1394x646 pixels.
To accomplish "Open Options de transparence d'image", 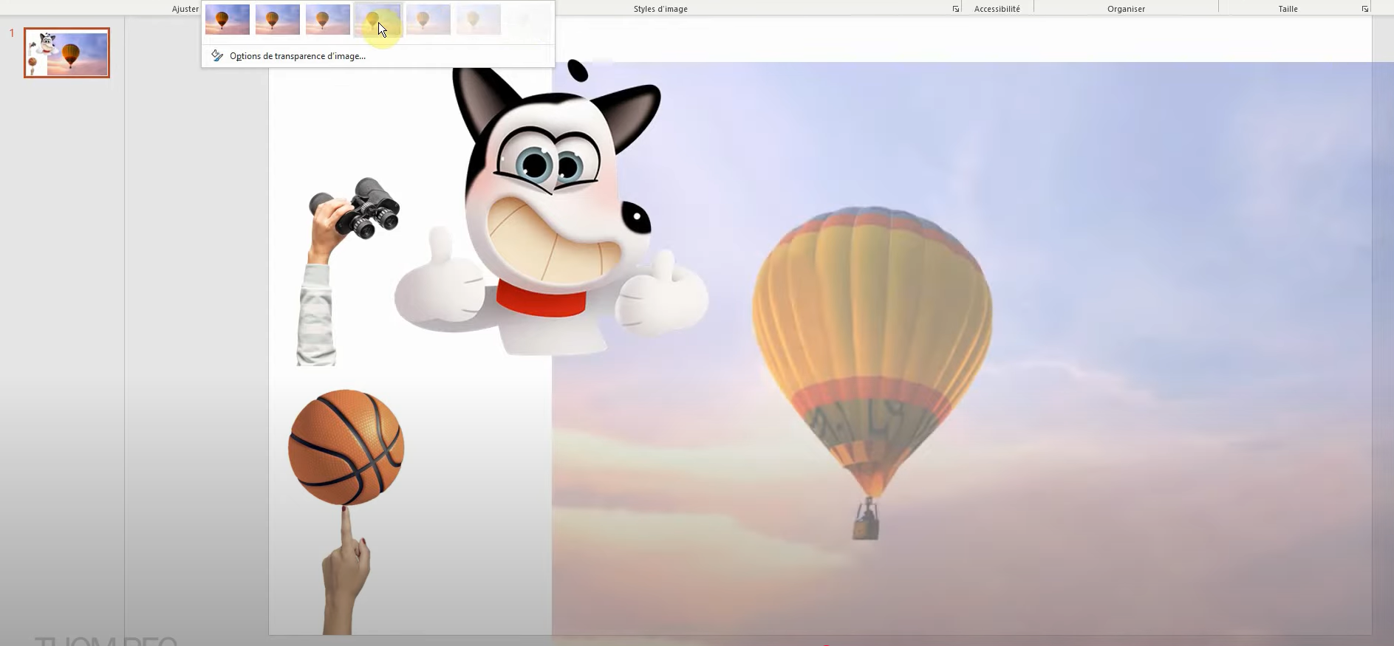I will click(298, 56).
